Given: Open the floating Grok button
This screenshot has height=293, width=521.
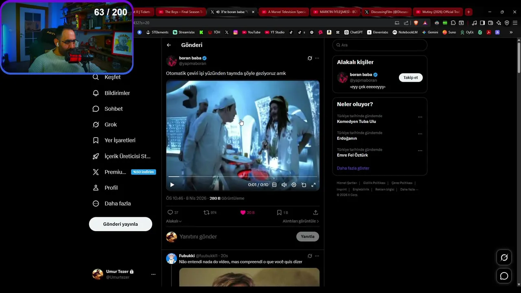Looking at the screenshot, I should [x=504, y=258].
